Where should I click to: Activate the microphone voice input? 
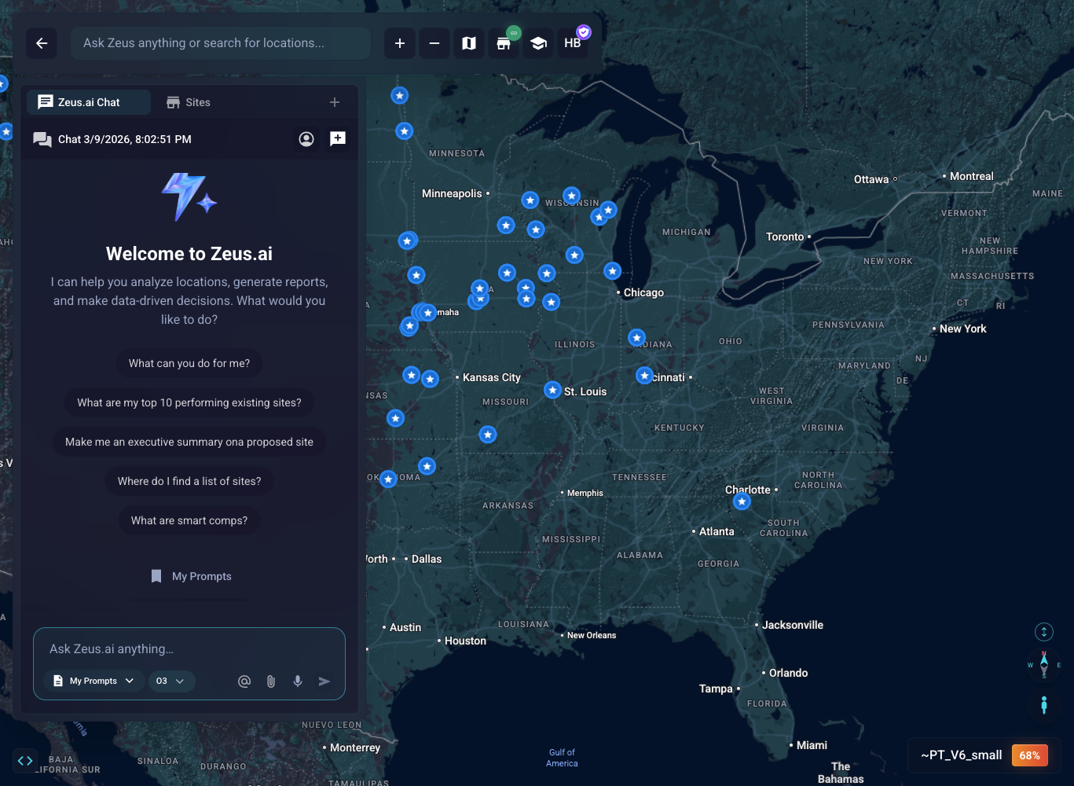(298, 681)
